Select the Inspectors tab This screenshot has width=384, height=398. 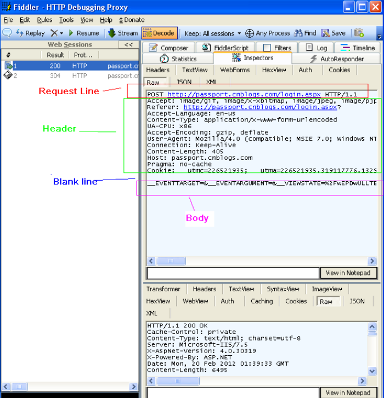(x=252, y=58)
